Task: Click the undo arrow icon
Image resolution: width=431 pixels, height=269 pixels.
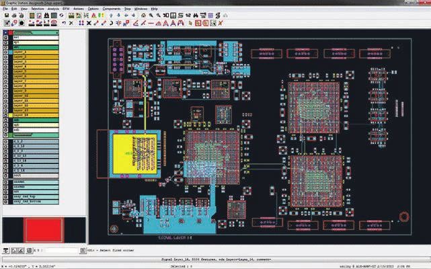Action: [64, 23]
